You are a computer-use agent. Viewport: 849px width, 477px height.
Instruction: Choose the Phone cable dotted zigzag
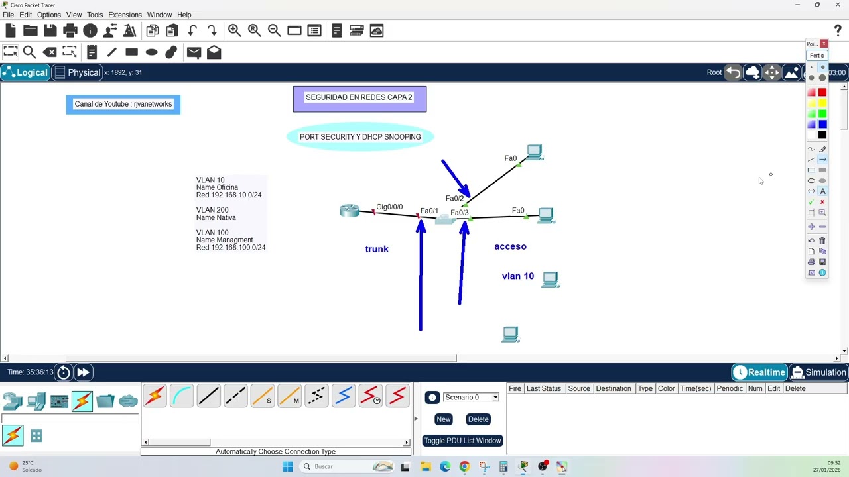click(x=316, y=396)
